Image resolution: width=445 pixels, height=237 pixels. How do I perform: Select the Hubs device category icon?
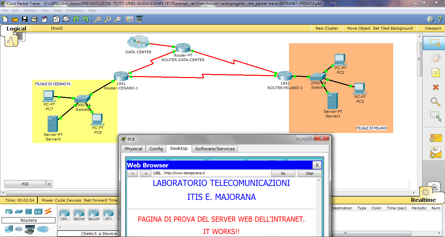28,212
